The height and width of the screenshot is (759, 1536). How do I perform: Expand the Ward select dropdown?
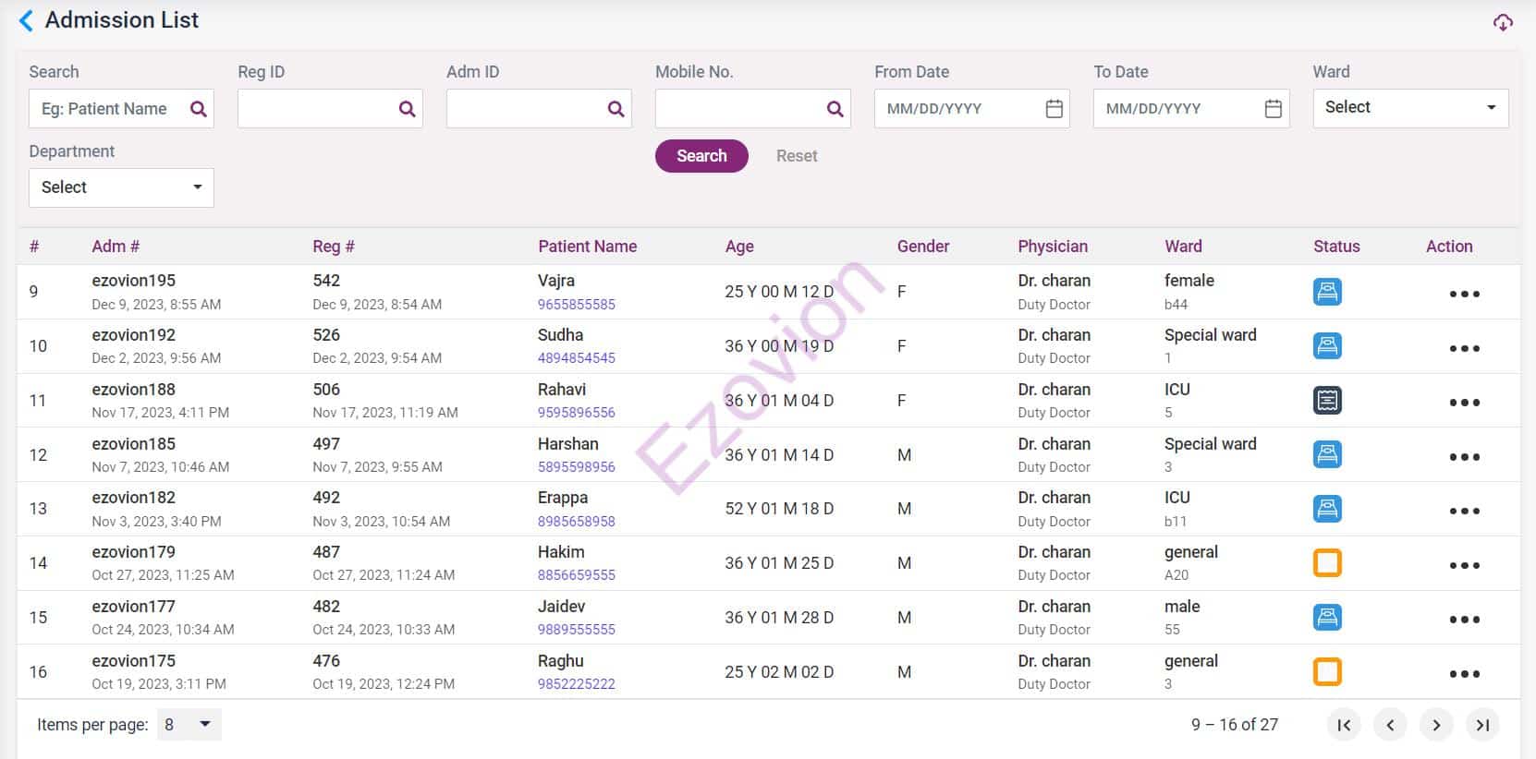coord(1410,108)
